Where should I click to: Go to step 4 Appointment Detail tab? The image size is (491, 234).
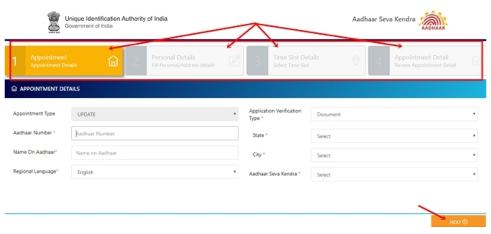click(x=423, y=61)
